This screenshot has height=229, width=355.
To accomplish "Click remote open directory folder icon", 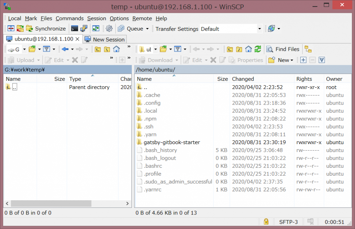I will (x=163, y=49).
